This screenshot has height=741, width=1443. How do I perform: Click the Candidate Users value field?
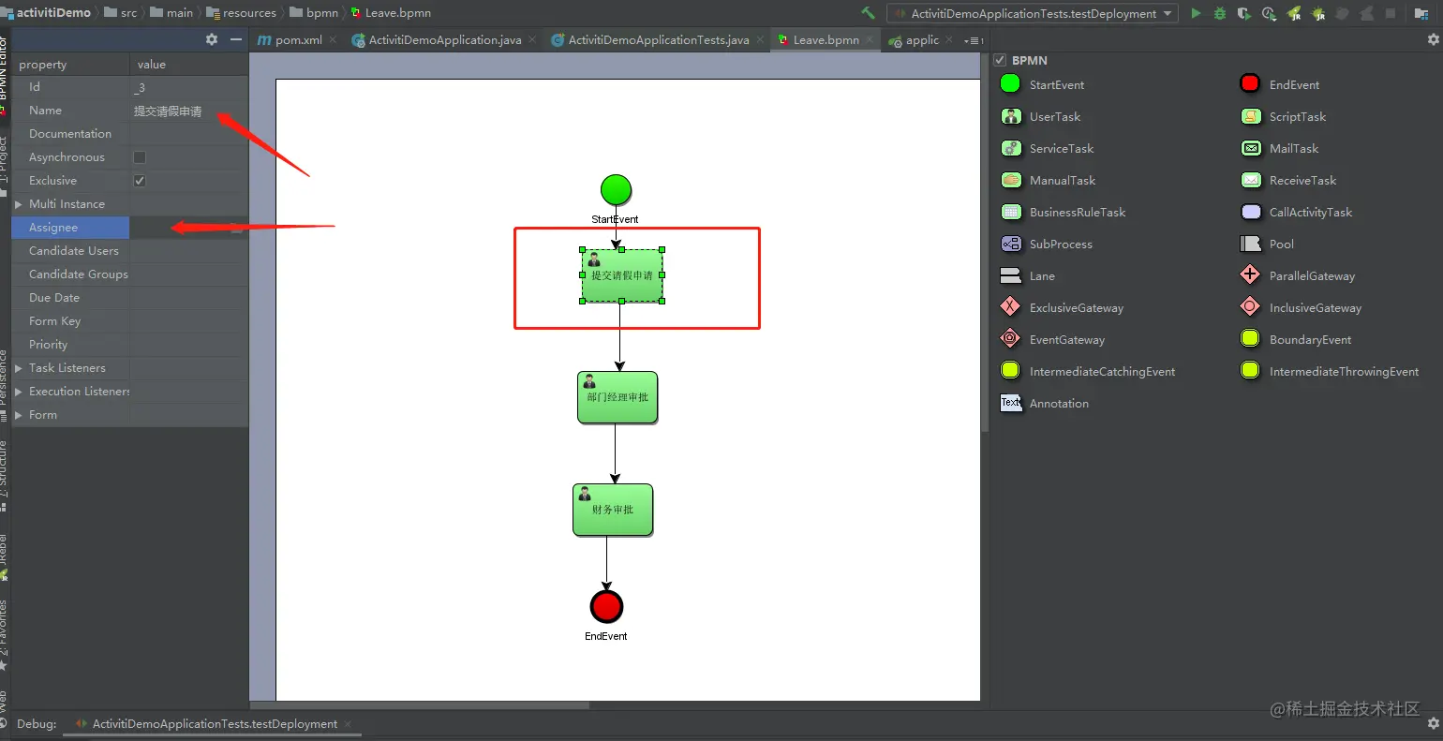pyautogui.click(x=188, y=251)
